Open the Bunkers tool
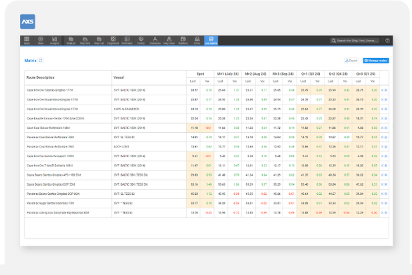Viewport: 412px width, 275px height. (183, 40)
